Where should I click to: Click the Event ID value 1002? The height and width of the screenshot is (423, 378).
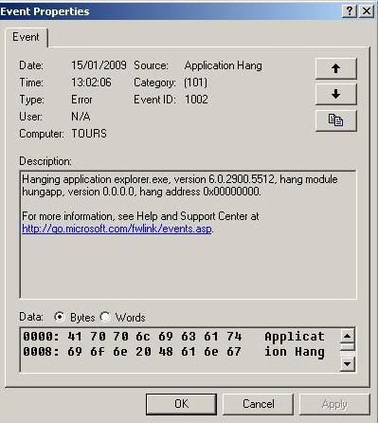[x=196, y=100]
